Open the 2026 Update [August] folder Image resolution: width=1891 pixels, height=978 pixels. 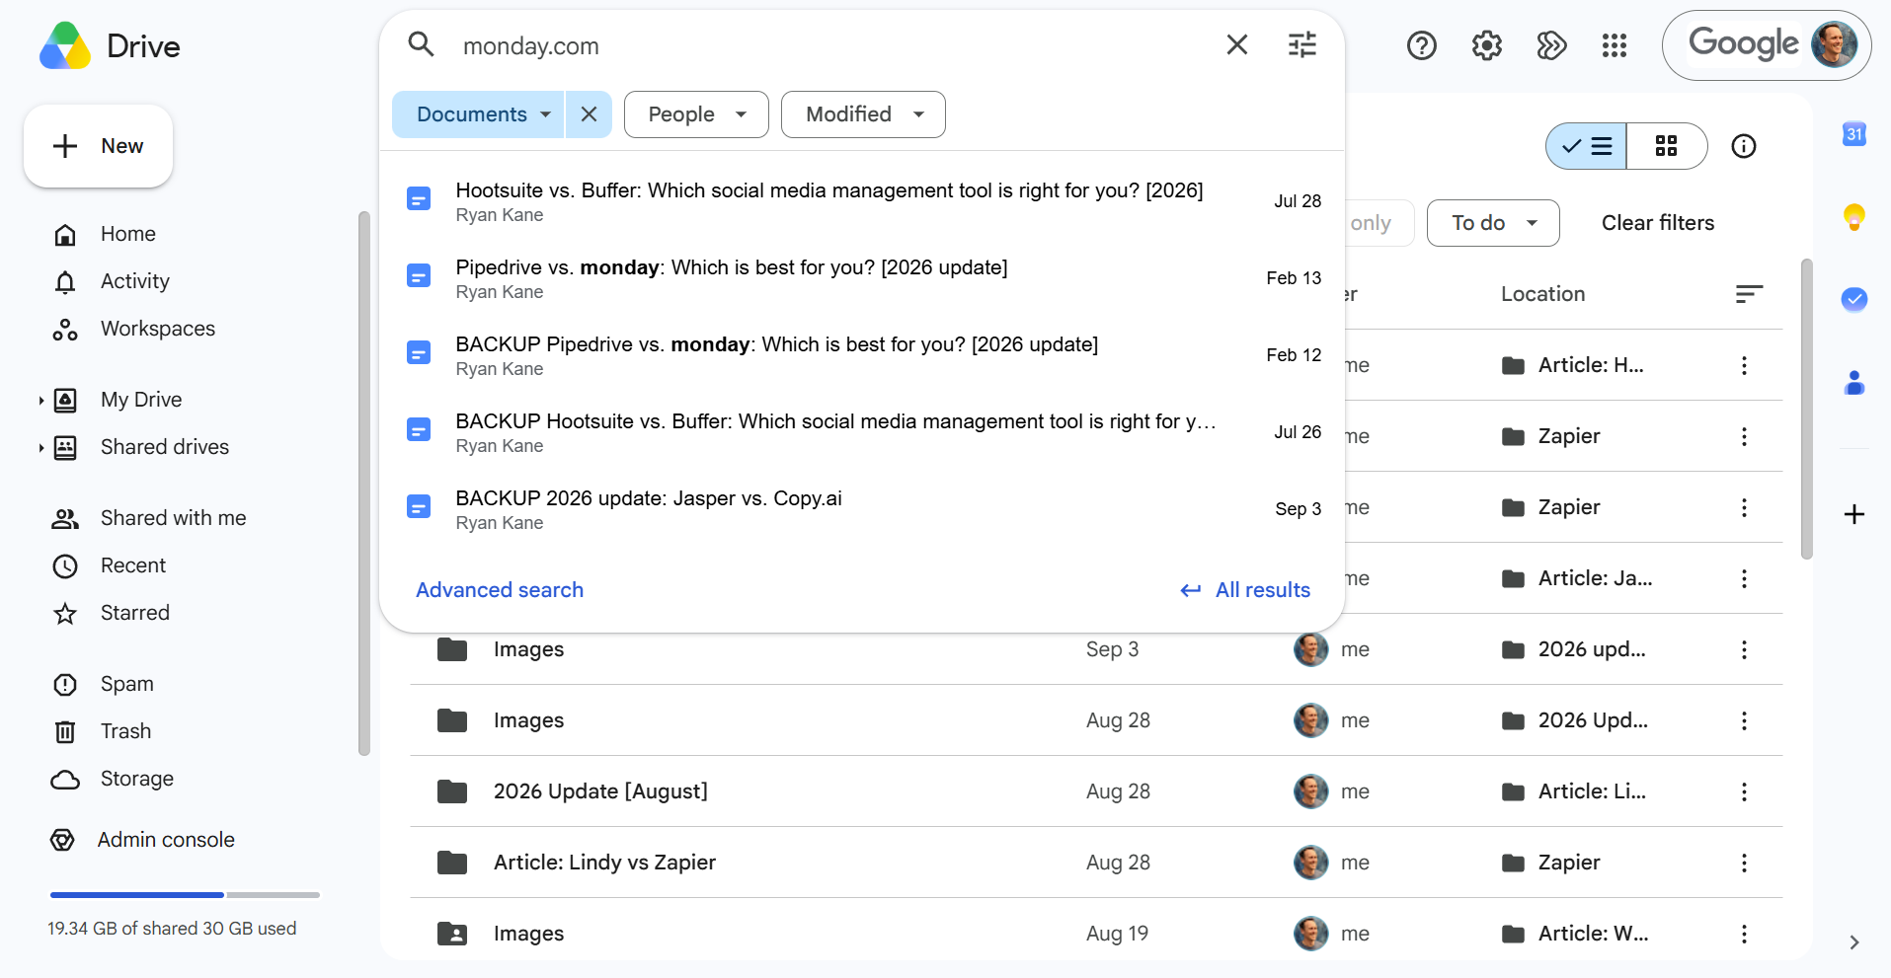[x=600, y=791]
